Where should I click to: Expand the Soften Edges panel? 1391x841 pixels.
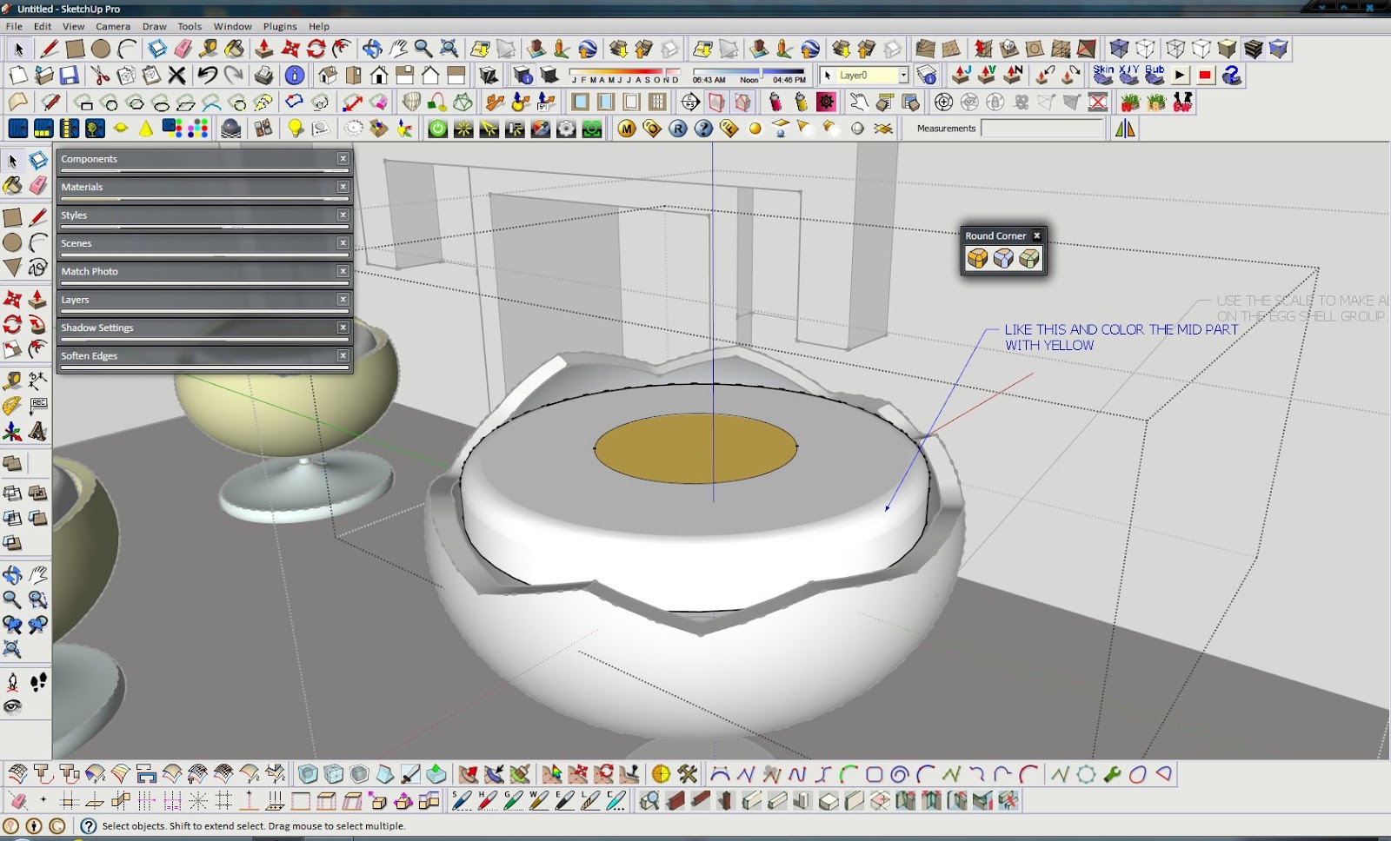[x=204, y=355]
